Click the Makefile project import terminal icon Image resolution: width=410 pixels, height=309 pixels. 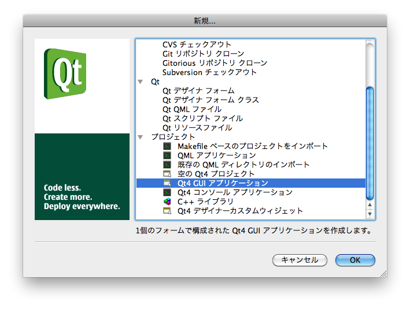167,146
